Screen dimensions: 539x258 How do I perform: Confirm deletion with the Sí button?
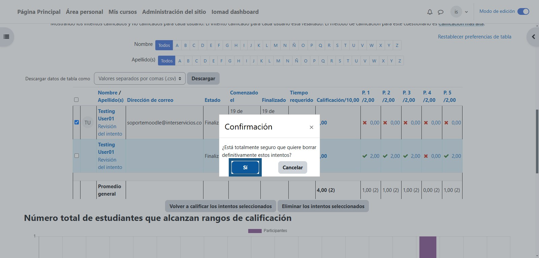(x=245, y=168)
